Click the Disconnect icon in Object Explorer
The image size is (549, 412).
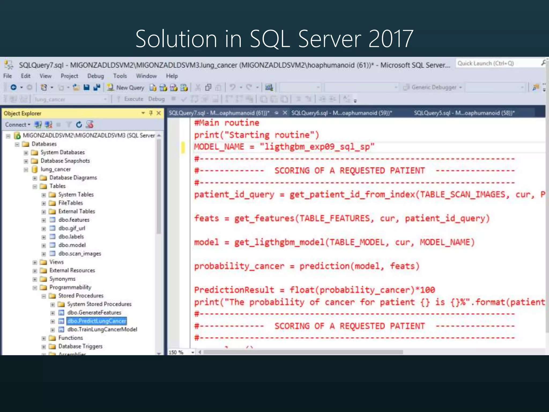coord(49,124)
